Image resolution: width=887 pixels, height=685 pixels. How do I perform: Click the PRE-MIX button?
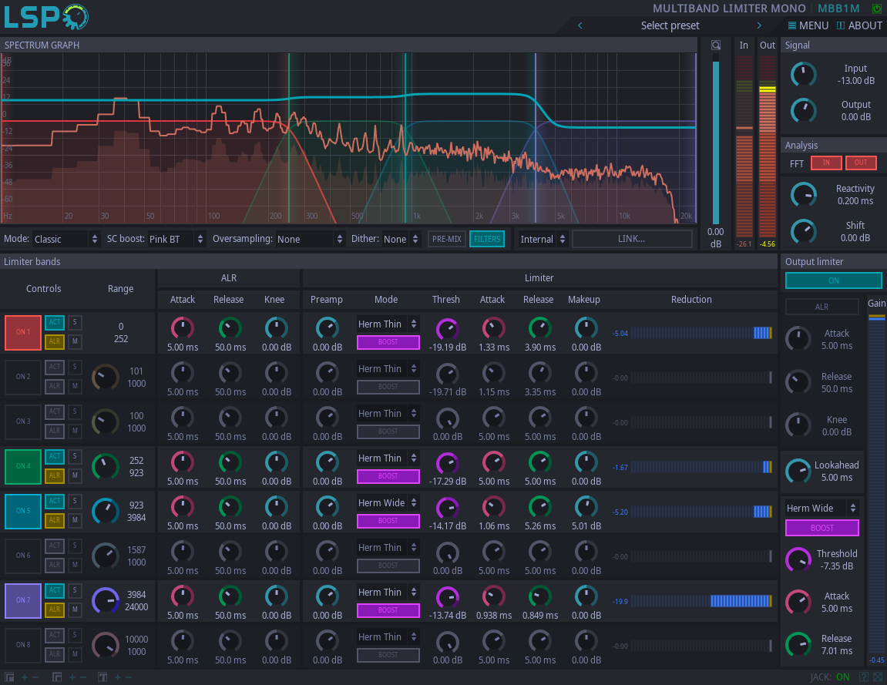click(x=446, y=239)
